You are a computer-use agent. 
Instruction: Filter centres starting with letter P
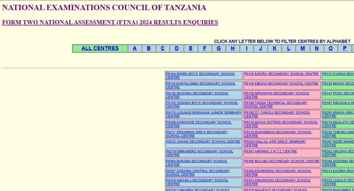345,48
